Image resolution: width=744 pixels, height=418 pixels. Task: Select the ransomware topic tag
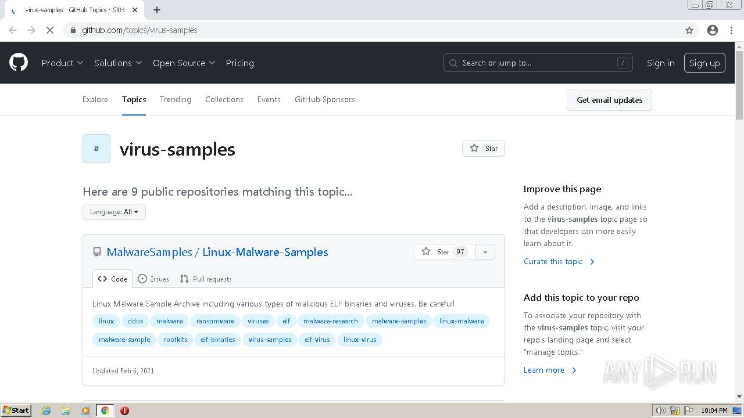(215, 321)
